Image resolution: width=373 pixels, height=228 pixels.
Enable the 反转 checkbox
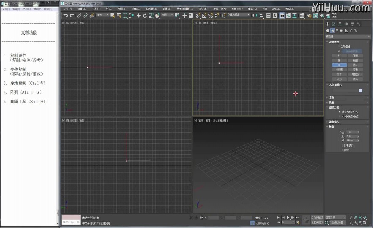click(x=343, y=150)
